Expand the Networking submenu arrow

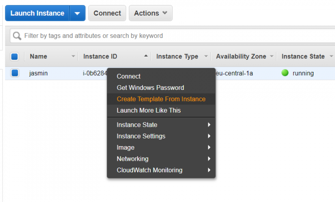tap(209, 159)
